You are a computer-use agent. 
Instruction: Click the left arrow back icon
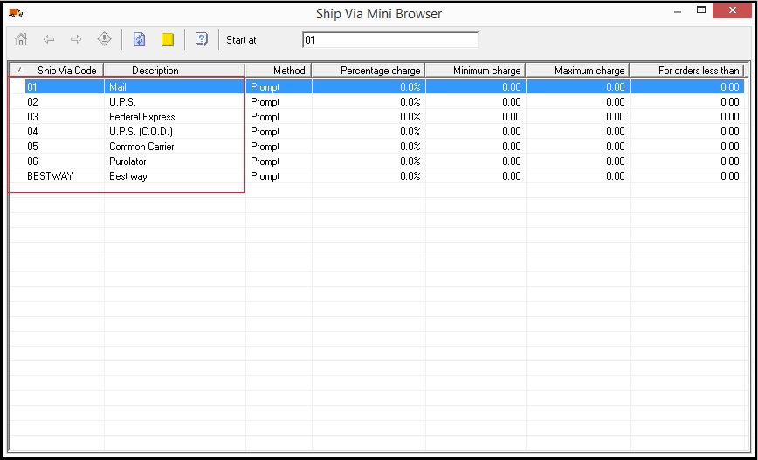[x=49, y=39]
